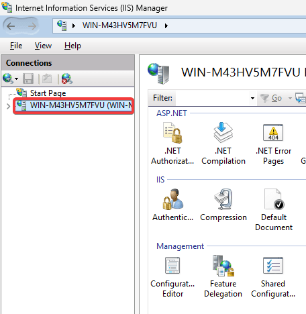
Task: Open the Configuration Editor
Action: (x=172, y=276)
